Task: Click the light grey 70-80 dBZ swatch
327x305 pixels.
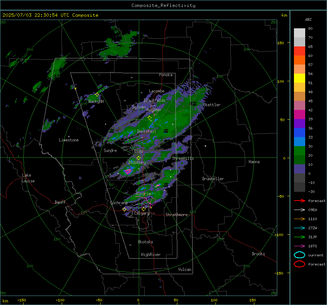Action: click(299, 33)
